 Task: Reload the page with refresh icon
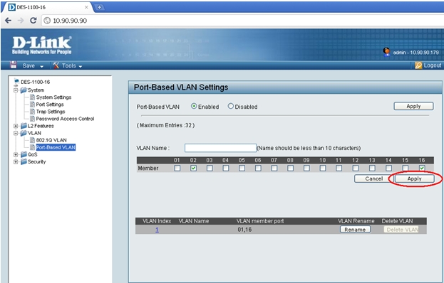coord(33,21)
